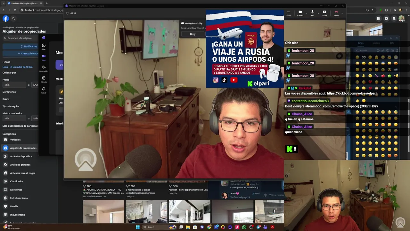Open the Teams Activity bell icon
The height and width of the screenshot is (231, 410).
click(x=44, y=90)
